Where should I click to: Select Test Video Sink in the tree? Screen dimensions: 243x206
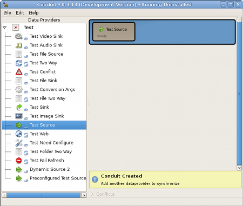[x=46, y=36]
